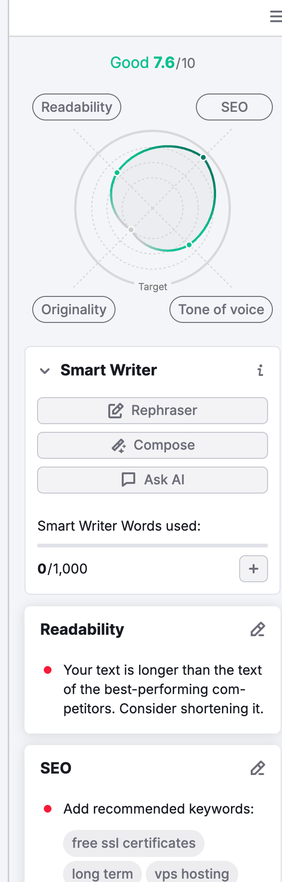The width and height of the screenshot is (282, 882).
Task: Click the SEO score dot on the radar chart
Action: pos(203,157)
